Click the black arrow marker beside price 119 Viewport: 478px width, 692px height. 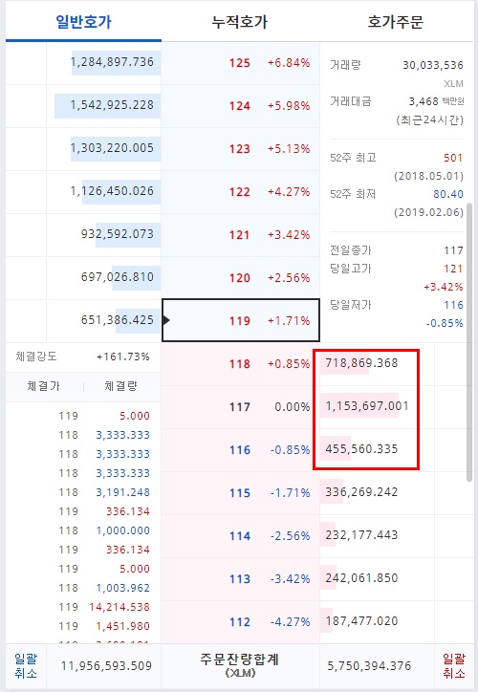coord(166,320)
